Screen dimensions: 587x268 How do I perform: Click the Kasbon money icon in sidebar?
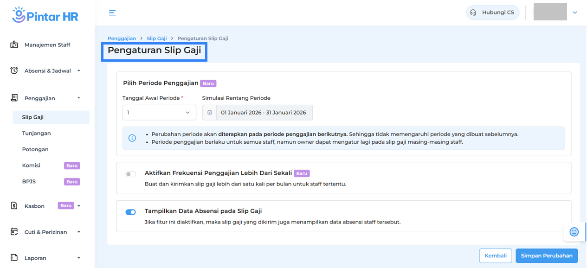(x=14, y=206)
